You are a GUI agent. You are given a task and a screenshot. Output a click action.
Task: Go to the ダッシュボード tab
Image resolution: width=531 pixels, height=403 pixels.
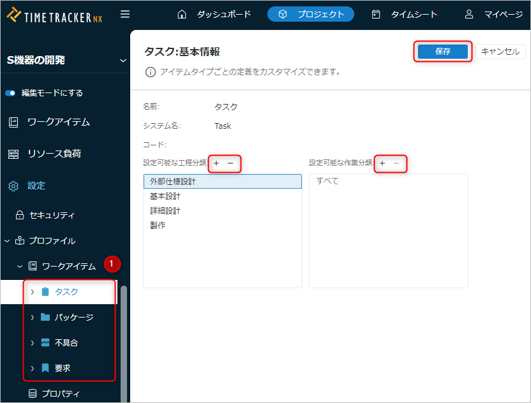coord(214,14)
